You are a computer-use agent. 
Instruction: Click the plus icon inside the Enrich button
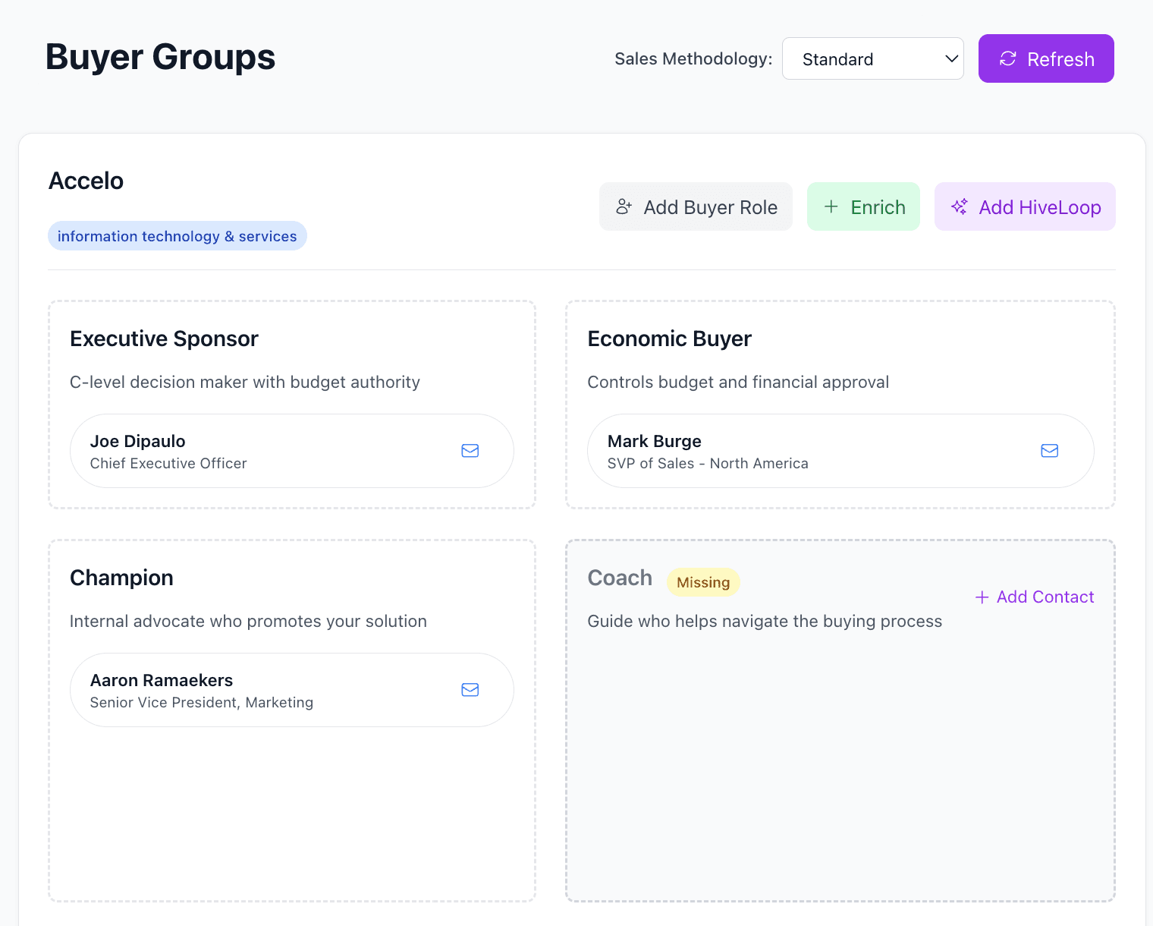pyautogui.click(x=831, y=206)
